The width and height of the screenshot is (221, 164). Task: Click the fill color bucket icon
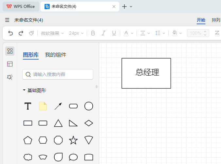point(175,33)
